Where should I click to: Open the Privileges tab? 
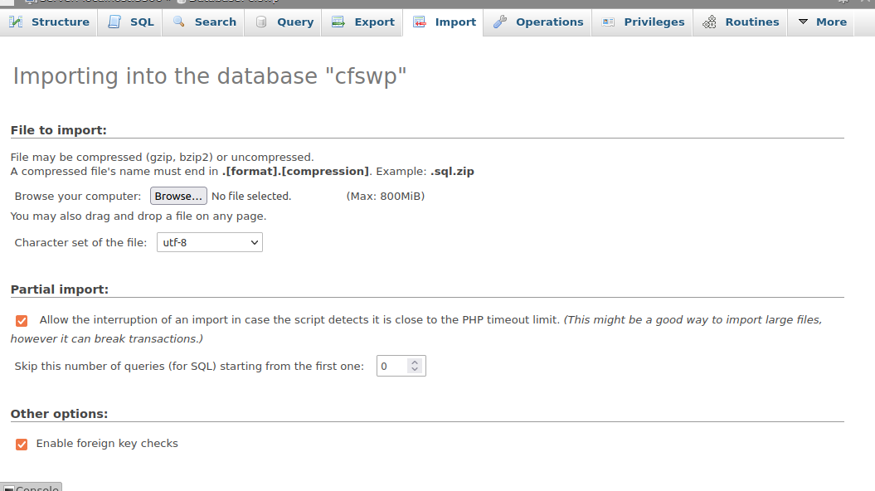click(643, 22)
